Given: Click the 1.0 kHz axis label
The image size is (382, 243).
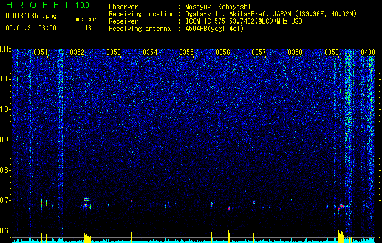Looking at the screenshot, I should pyautogui.click(x=4, y=109).
